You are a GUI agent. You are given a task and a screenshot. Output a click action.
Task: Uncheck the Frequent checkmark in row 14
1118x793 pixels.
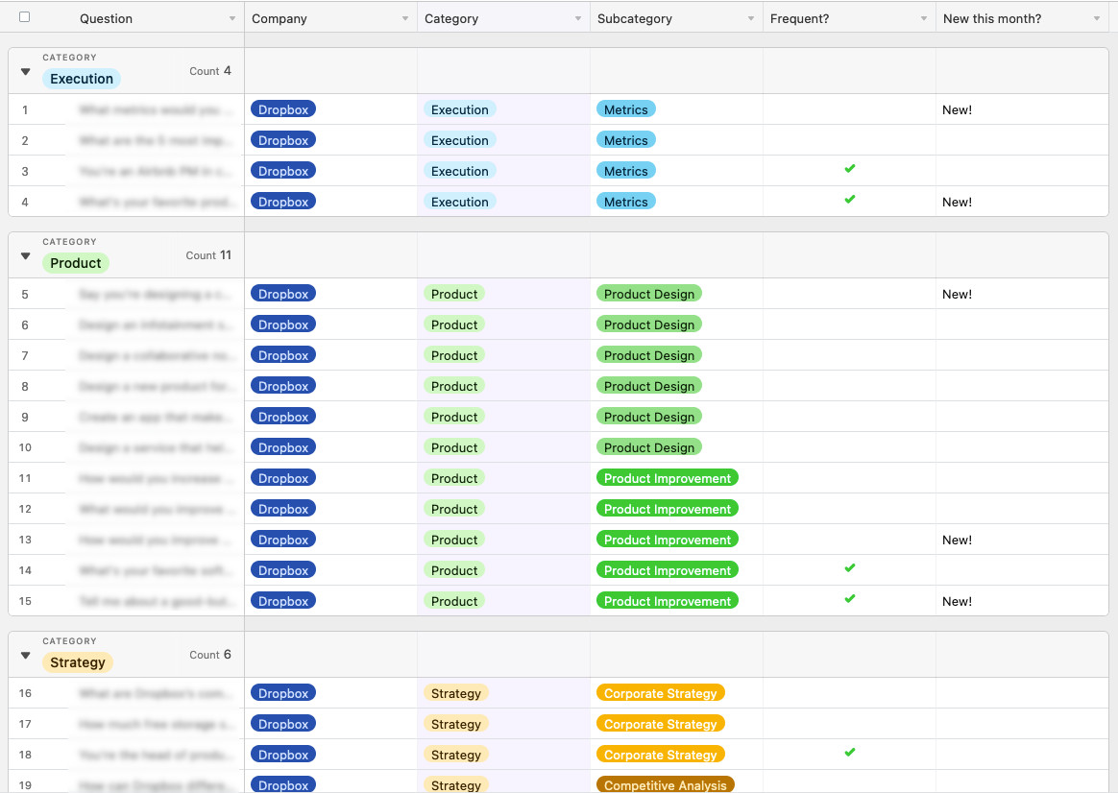(849, 569)
